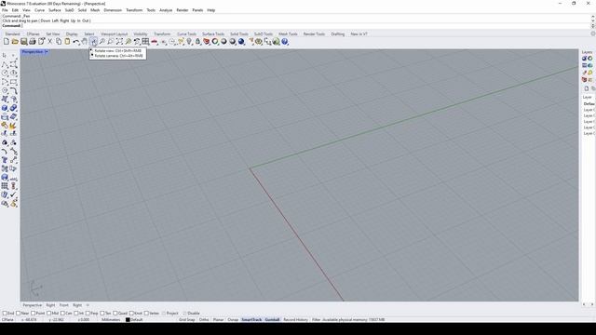Viewport: 596px width, 335px height.
Task: Click the 4 Viewports layout icon
Action: (145, 42)
